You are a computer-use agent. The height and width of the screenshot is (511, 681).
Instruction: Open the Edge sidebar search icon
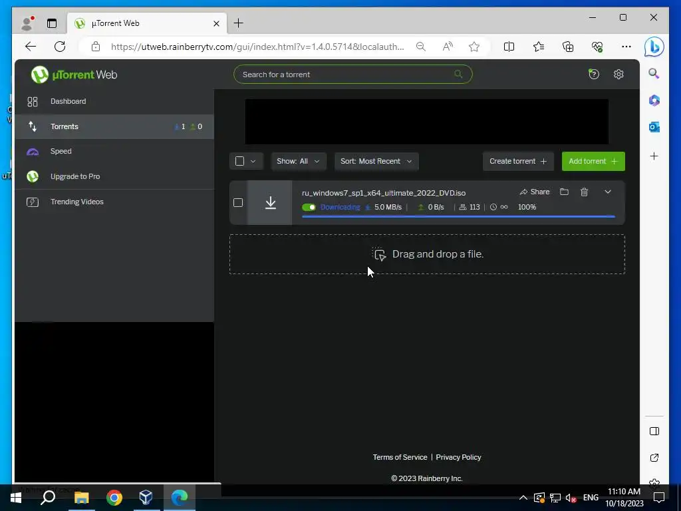pyautogui.click(x=654, y=73)
